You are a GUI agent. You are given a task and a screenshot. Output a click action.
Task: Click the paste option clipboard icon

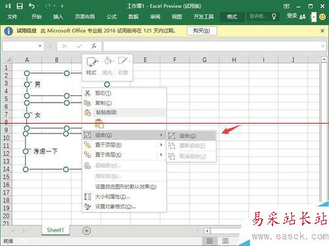(x=99, y=124)
